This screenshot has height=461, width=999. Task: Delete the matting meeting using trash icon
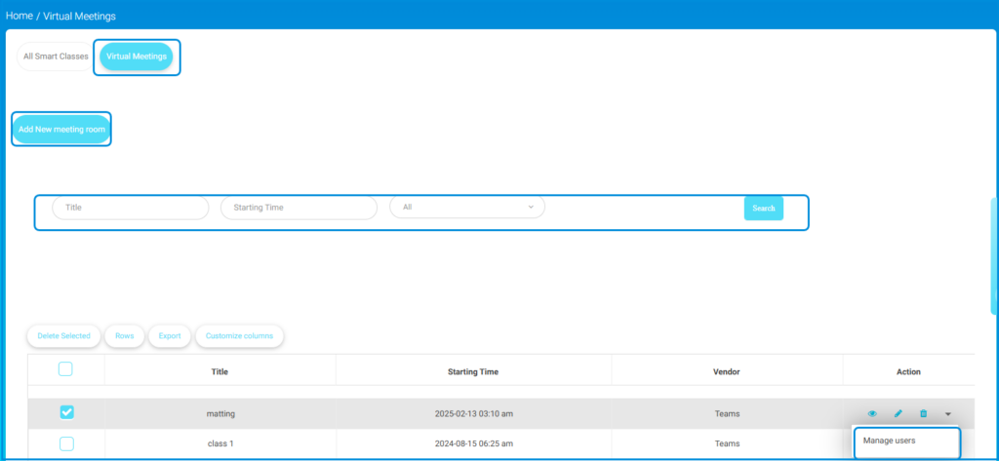click(923, 414)
